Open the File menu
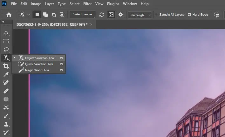Viewport: 225px width, 137px height. tap(14, 4)
